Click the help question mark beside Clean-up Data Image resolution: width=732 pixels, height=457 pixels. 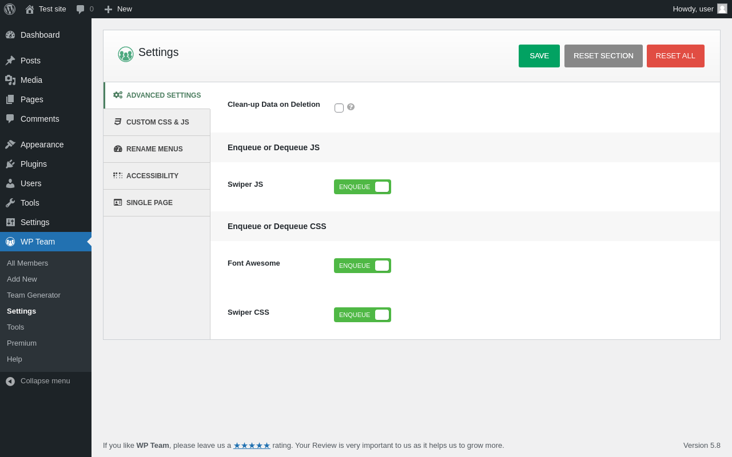click(351, 107)
